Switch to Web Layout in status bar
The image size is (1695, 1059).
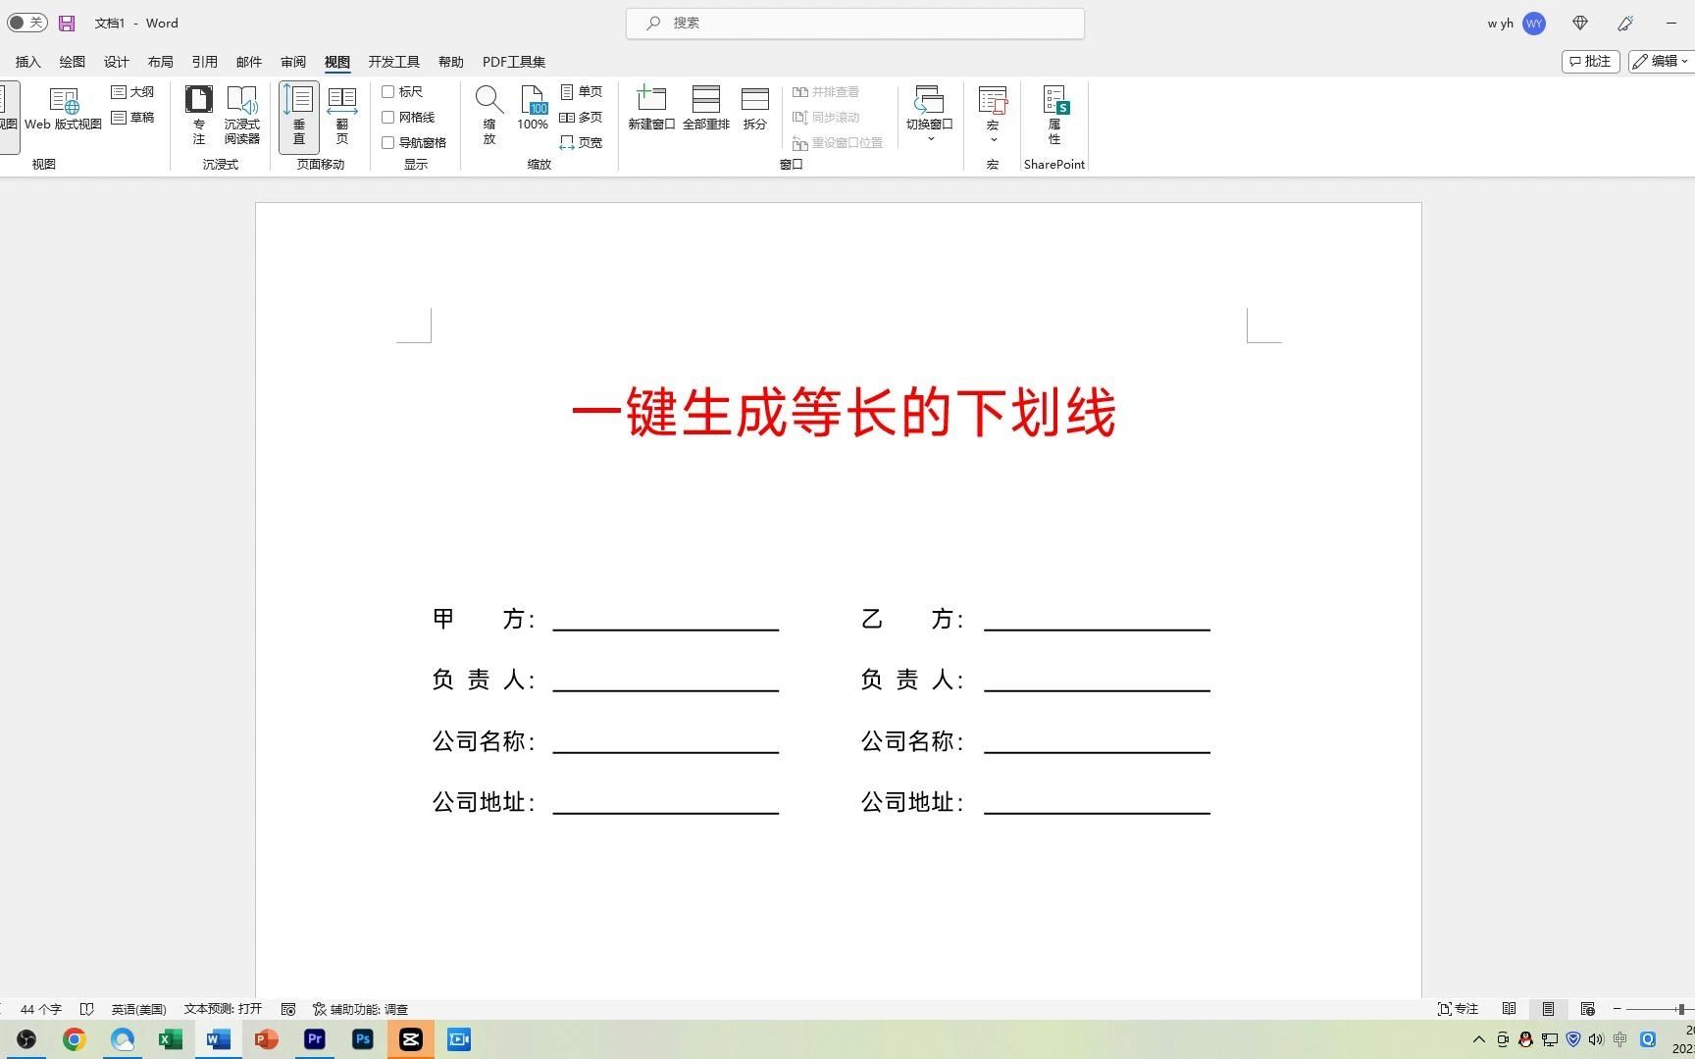1587,1009
